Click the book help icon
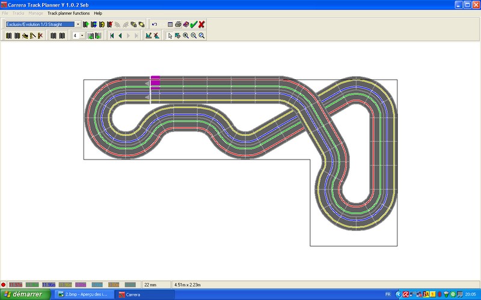The image size is (481, 300). click(186, 25)
